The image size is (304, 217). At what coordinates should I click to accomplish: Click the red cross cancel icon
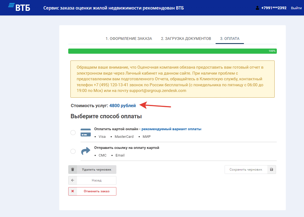73,191
